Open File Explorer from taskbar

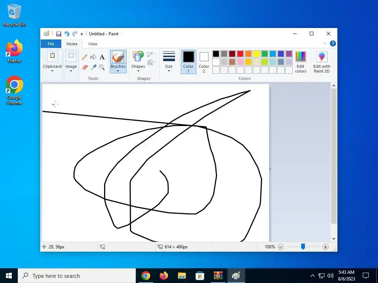[182, 276]
